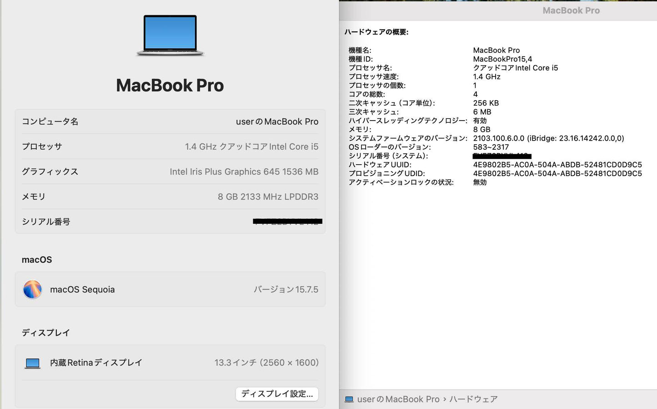Click the ハードウェアの概要 heading
This screenshot has width=657, height=409.
pyautogui.click(x=376, y=32)
